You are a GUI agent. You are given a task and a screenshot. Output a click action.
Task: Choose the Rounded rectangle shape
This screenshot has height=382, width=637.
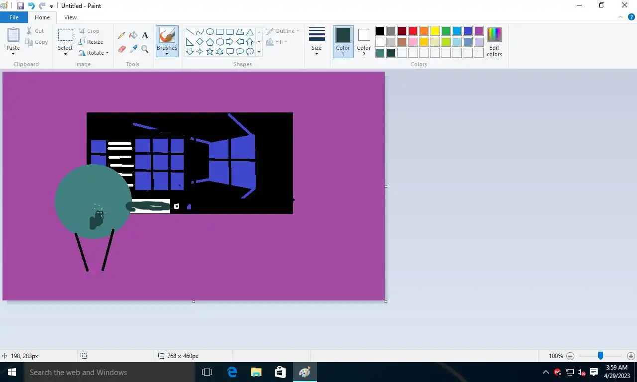(229, 32)
